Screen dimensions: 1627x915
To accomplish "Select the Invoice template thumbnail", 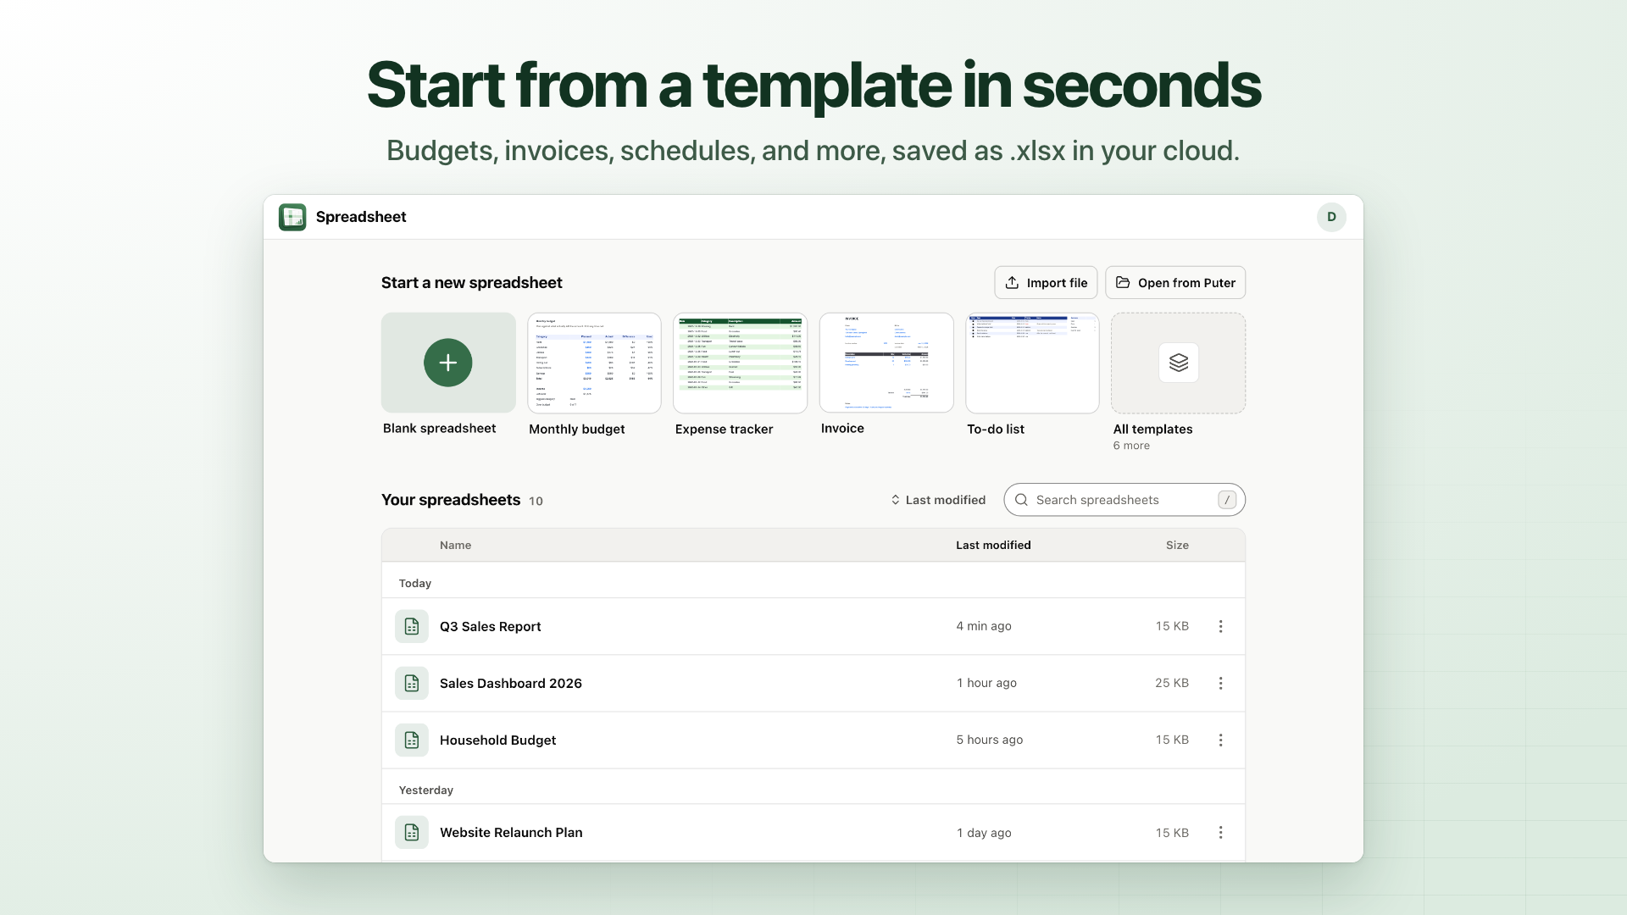I will [886, 363].
